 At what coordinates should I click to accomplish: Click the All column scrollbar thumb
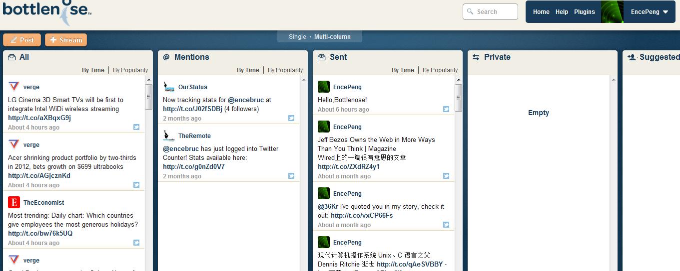pos(148,97)
